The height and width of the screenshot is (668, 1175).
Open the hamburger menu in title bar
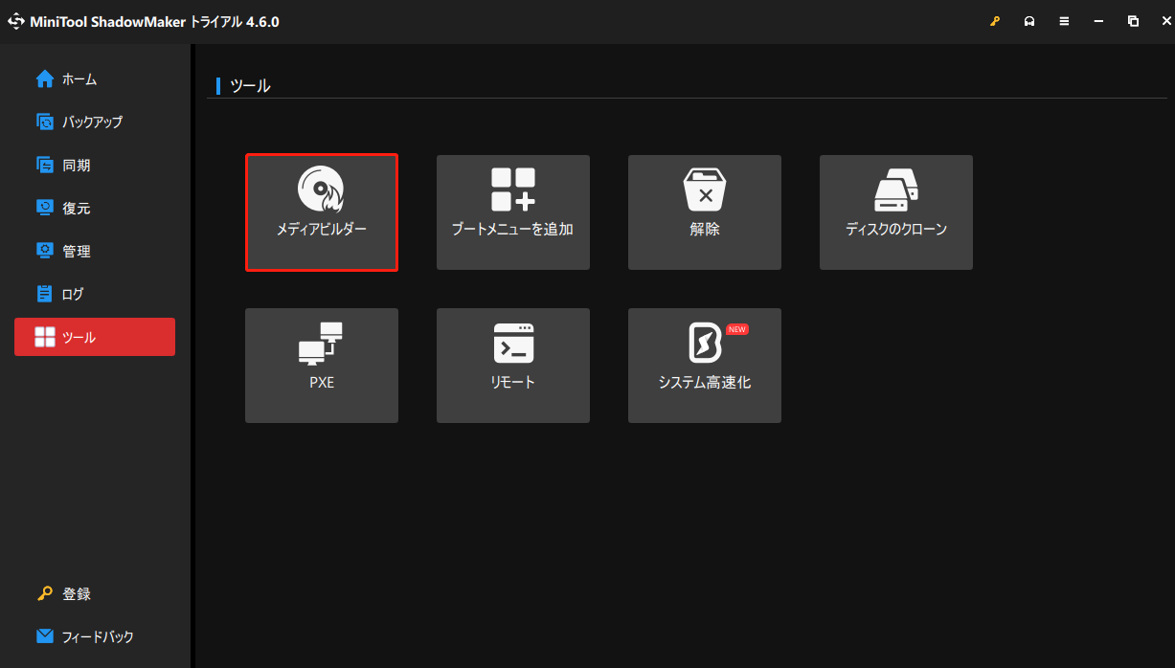tap(1064, 22)
